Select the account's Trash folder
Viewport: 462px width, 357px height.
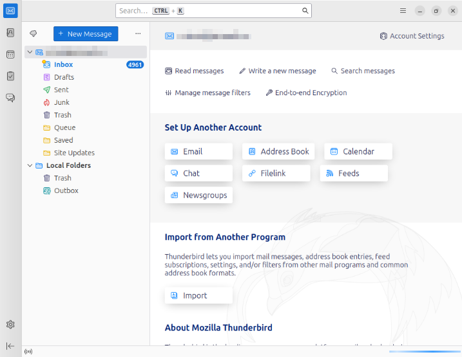86,115
